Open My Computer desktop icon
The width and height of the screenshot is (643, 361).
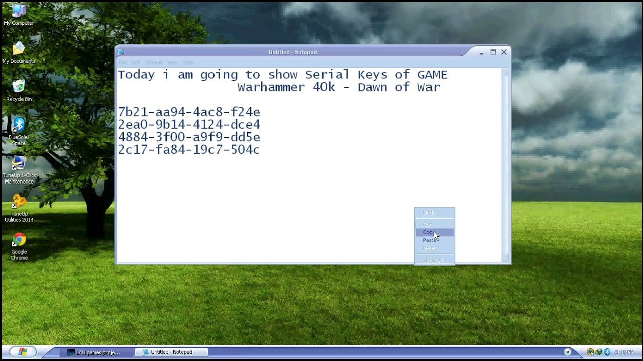[x=19, y=14]
